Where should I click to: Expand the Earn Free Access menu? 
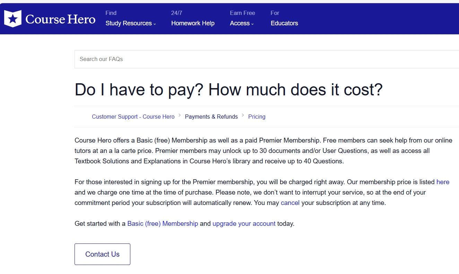240,23
